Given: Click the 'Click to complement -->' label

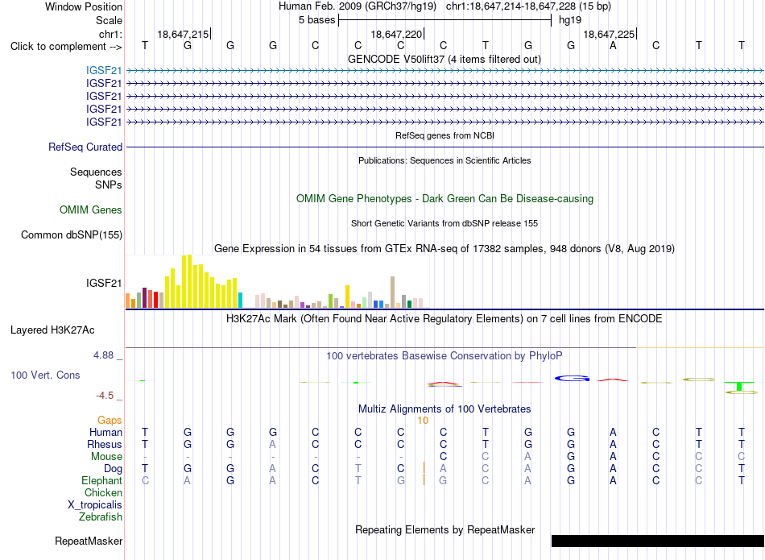Looking at the screenshot, I should coord(66,47).
